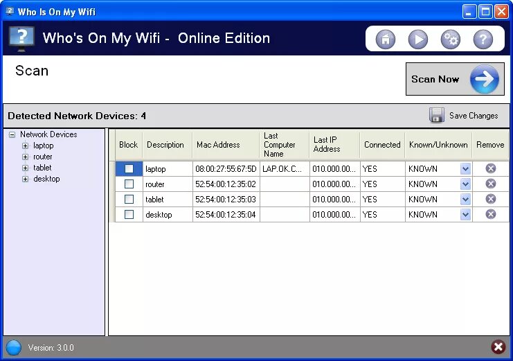Click the Version: 3.0.0 text
The image size is (513, 361).
pos(51,348)
